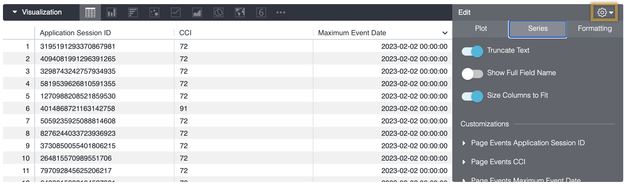This screenshot has width=625, height=184.
Task: Sort by Application Session ID column header
Action: tap(75, 33)
